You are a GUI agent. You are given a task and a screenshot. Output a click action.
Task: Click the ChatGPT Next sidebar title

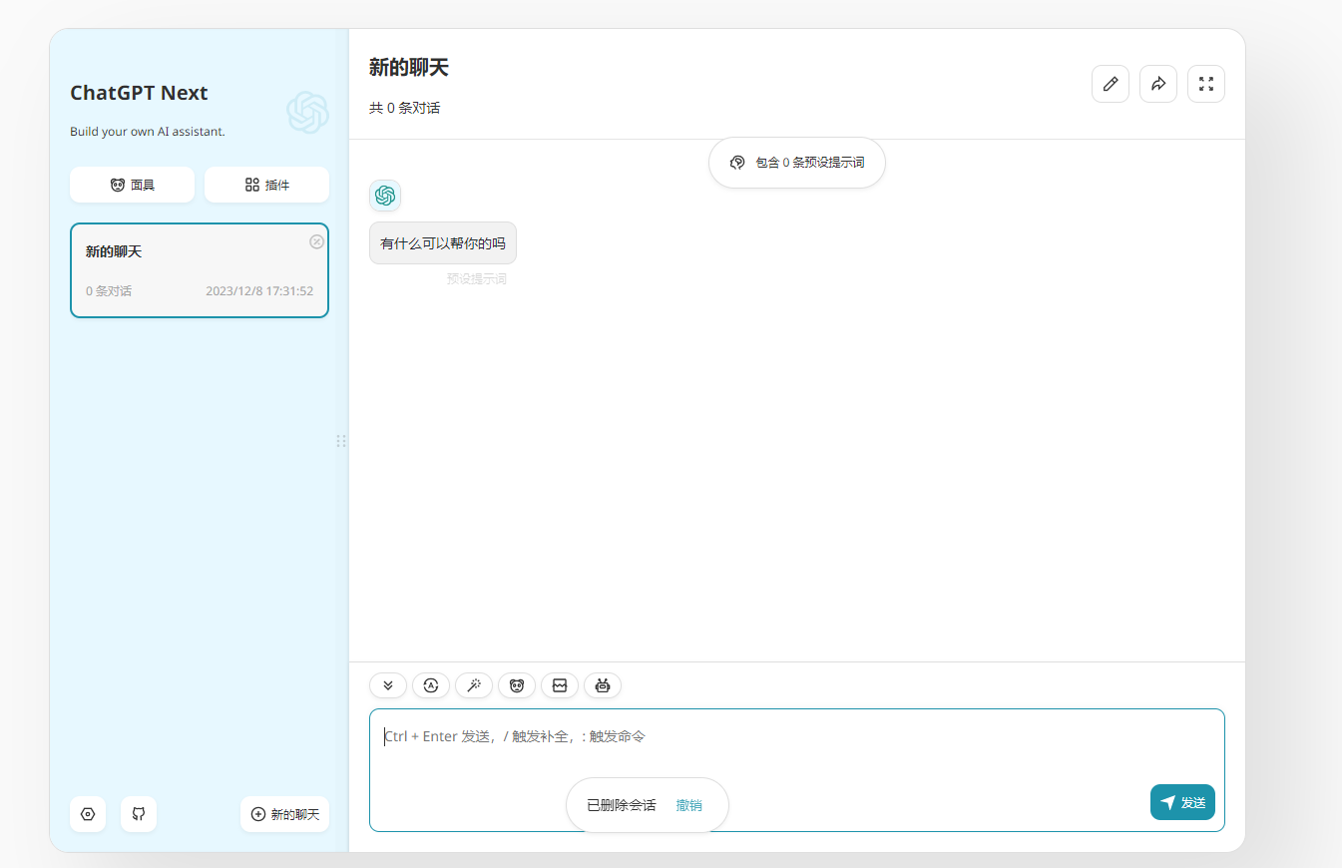[139, 93]
